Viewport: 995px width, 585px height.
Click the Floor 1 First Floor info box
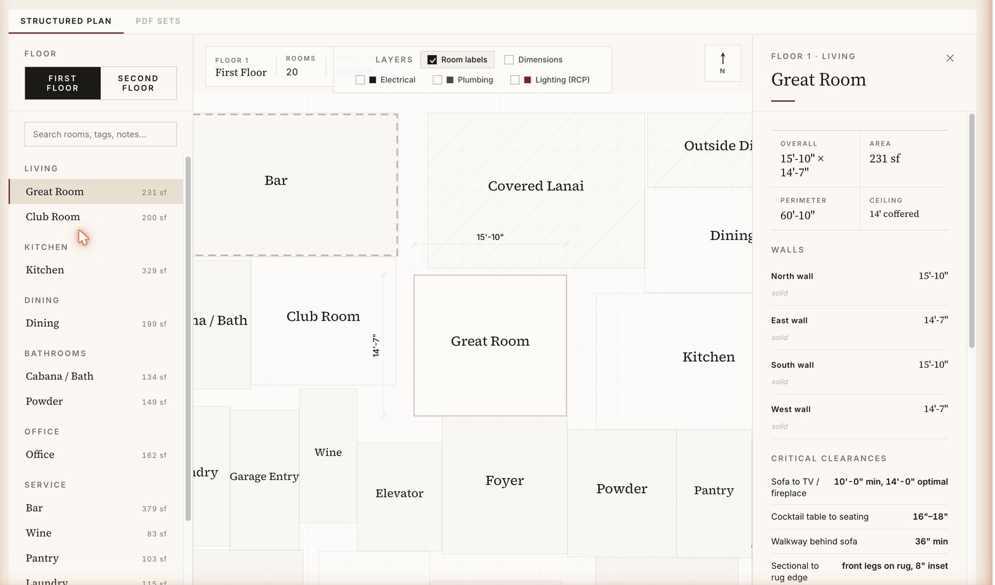tap(241, 67)
